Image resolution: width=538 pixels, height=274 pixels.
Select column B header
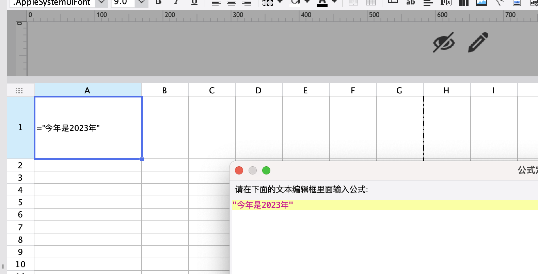click(165, 90)
